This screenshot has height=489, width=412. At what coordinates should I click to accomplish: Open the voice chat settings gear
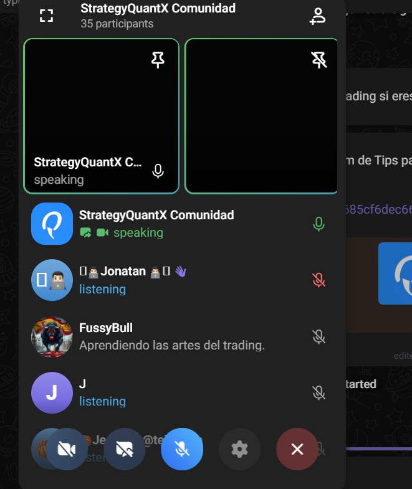click(x=239, y=449)
